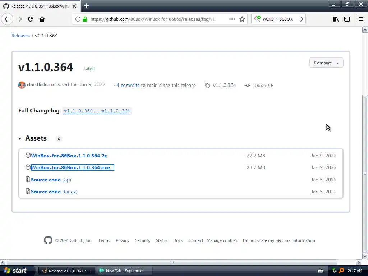
Task: Open the Privacy footer link
Action: (123, 240)
